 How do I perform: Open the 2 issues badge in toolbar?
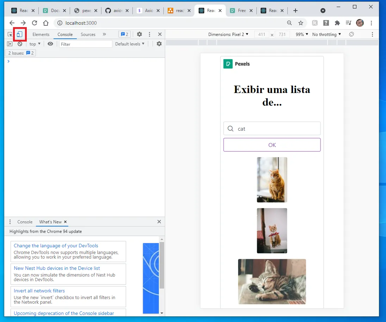click(125, 34)
